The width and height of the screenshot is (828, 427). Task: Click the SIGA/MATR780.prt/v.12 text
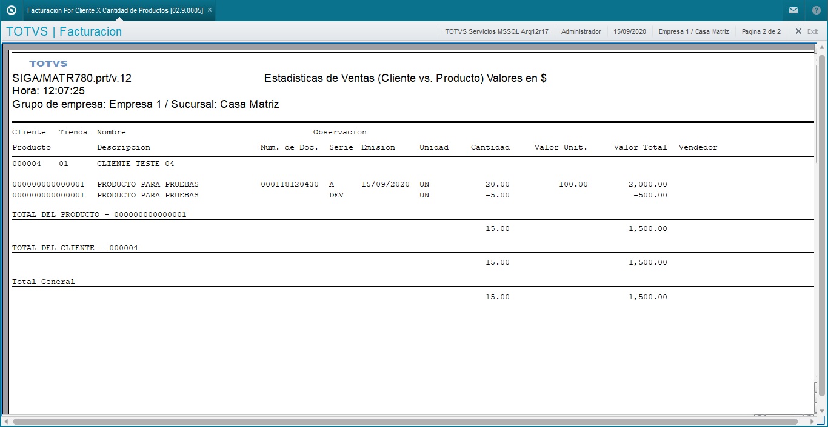pos(72,78)
